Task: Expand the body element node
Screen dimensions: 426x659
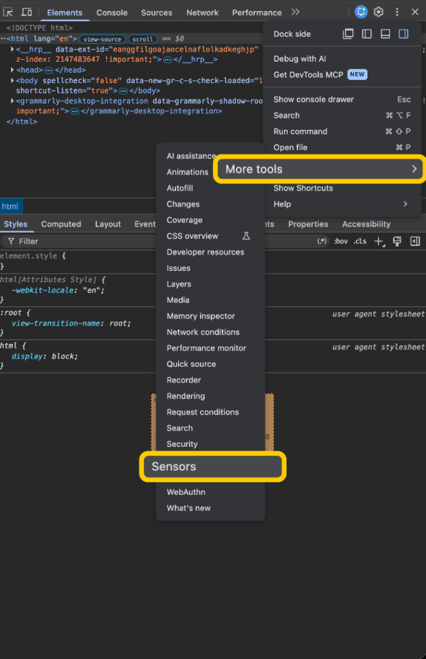Action: 12,80
